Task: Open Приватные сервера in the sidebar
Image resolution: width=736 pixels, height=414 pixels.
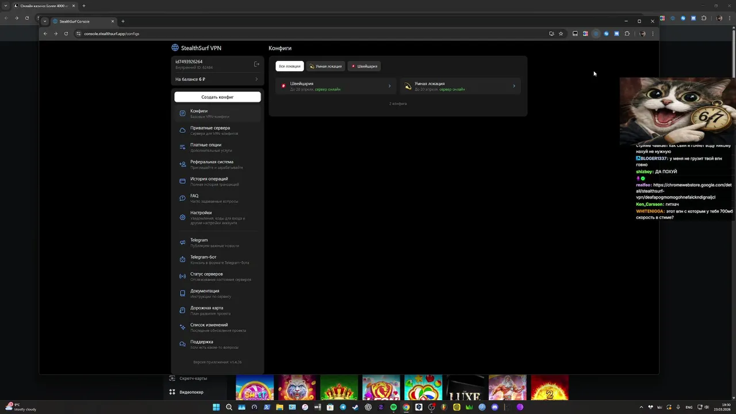Action: point(217,131)
